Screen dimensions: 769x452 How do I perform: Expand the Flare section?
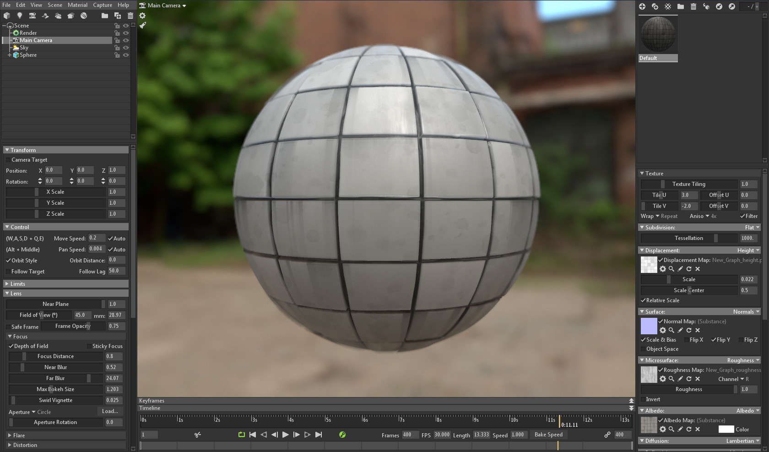click(9, 435)
